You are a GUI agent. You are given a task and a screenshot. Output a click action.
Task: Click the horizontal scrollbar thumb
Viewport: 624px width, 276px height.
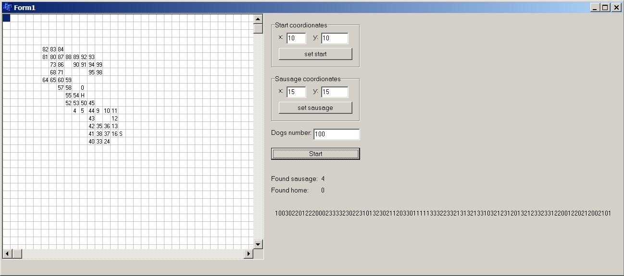17,253
